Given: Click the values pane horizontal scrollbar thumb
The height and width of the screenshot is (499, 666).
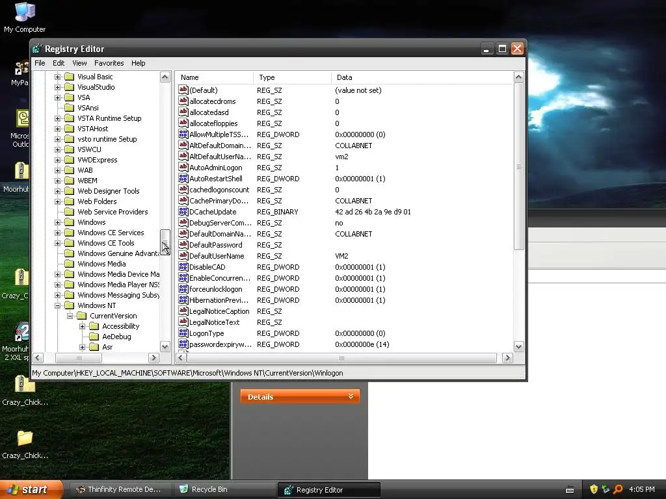Looking at the screenshot, I should click(341, 358).
